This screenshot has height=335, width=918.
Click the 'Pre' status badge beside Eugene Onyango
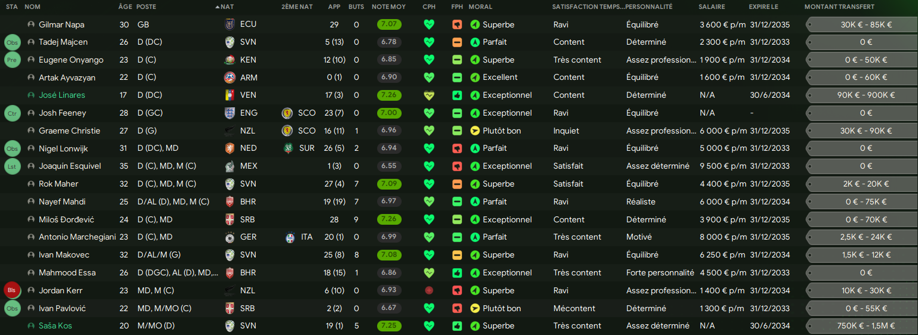(12, 60)
